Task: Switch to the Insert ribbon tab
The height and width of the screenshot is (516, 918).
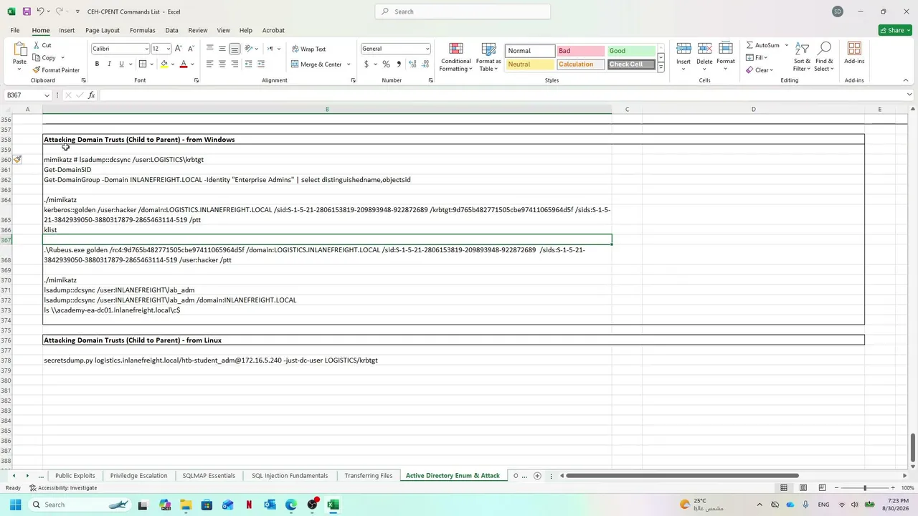Action: tap(67, 30)
